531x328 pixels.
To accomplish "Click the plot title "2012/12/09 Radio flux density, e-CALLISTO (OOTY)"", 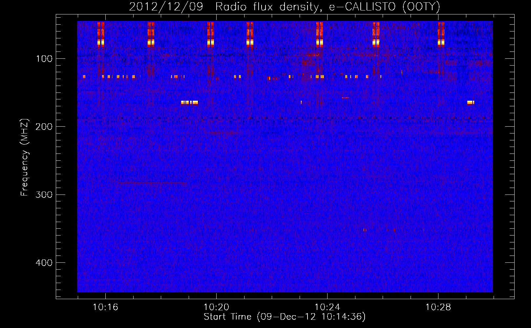I will pyautogui.click(x=284, y=7).
